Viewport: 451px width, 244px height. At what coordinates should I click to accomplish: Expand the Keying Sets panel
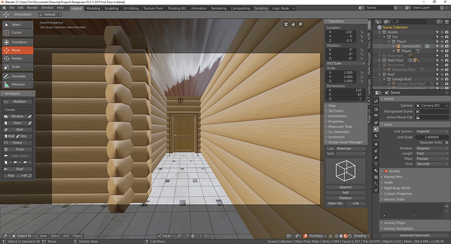tap(393, 177)
